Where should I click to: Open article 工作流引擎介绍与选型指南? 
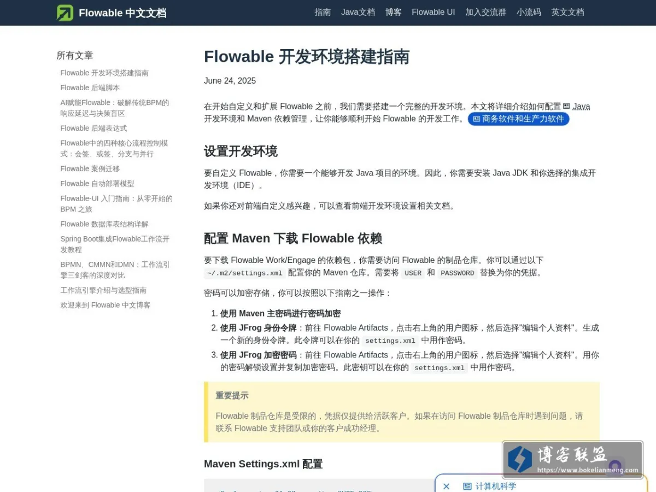click(x=103, y=290)
